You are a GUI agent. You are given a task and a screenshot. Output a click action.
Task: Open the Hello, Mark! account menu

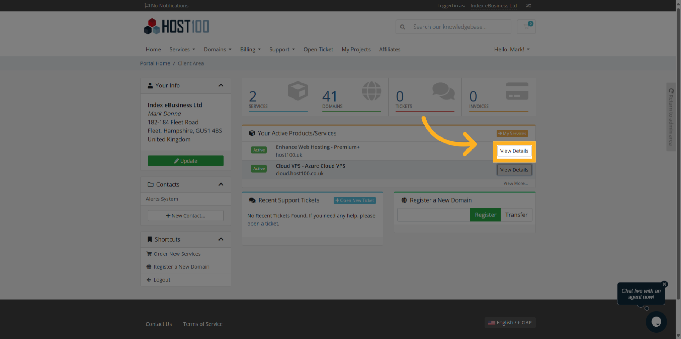pyautogui.click(x=512, y=49)
